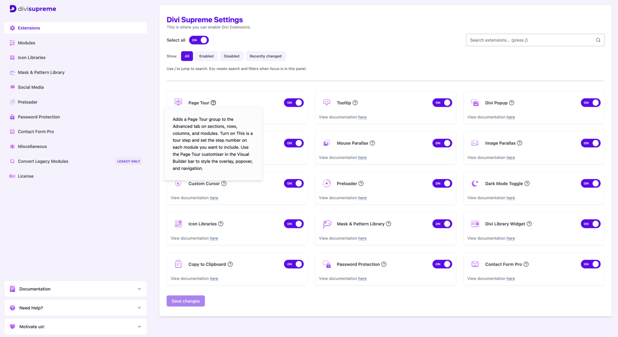The image size is (618, 337).
Task: Open Icon Libraries documentation here link
Action: 214,238
